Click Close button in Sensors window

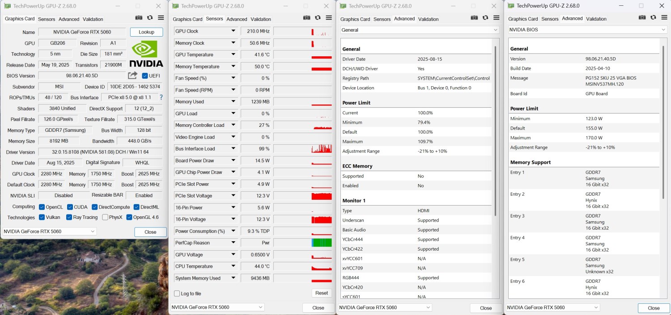tap(318, 308)
